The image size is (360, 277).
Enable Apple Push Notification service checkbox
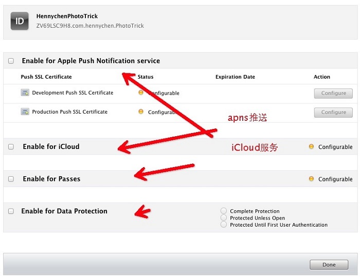coord(11,61)
